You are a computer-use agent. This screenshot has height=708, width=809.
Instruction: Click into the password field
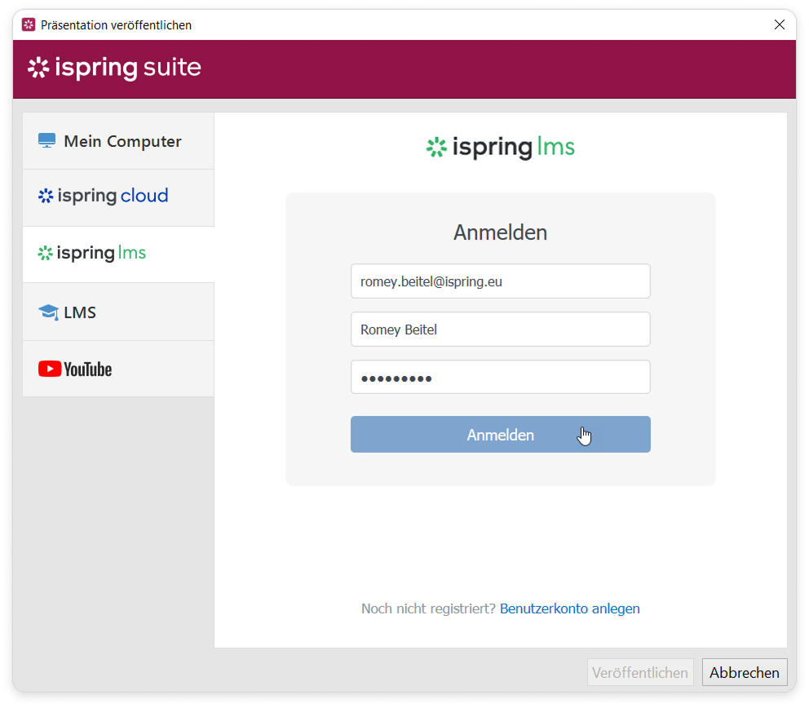500,378
